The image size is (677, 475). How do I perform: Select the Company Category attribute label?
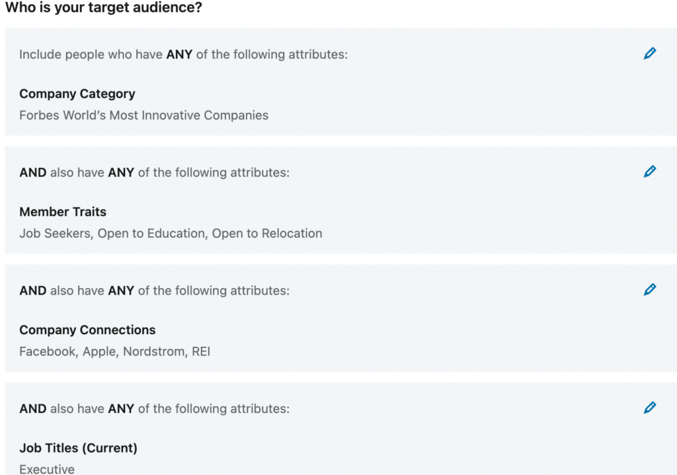(77, 94)
